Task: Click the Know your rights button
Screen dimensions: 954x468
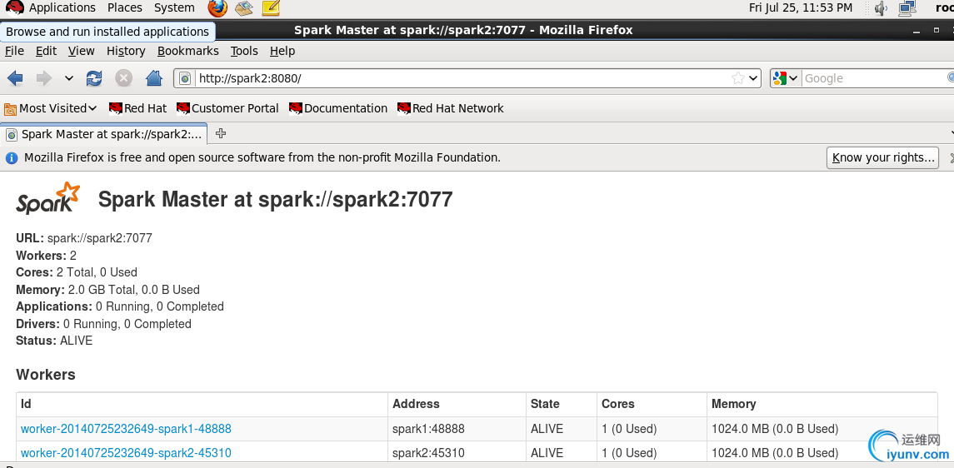Action: click(x=883, y=158)
